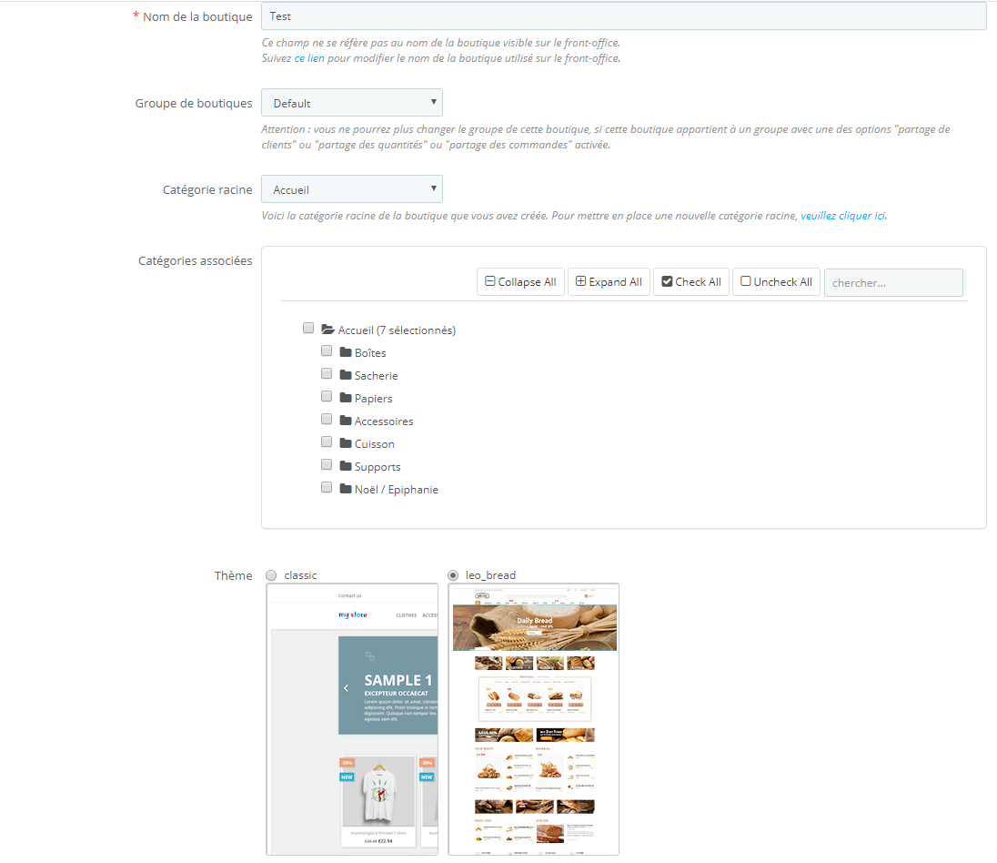The image size is (997, 863).
Task: Click the Check All button
Action: tap(691, 282)
